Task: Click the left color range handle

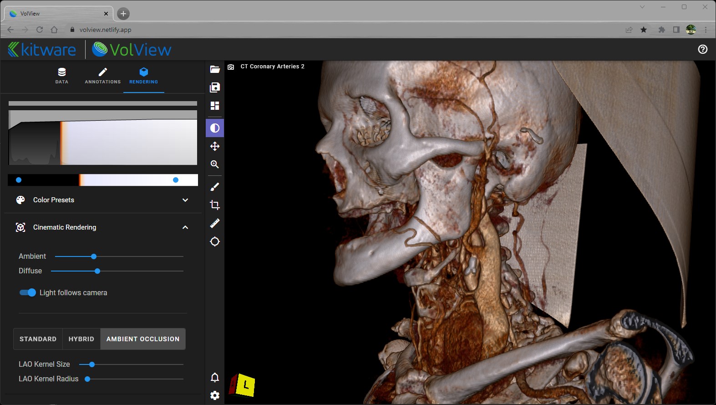Action: click(19, 180)
